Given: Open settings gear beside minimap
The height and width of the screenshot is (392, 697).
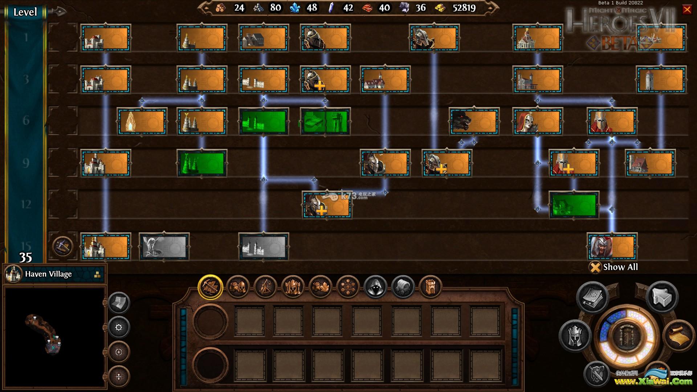Looking at the screenshot, I should point(119,327).
